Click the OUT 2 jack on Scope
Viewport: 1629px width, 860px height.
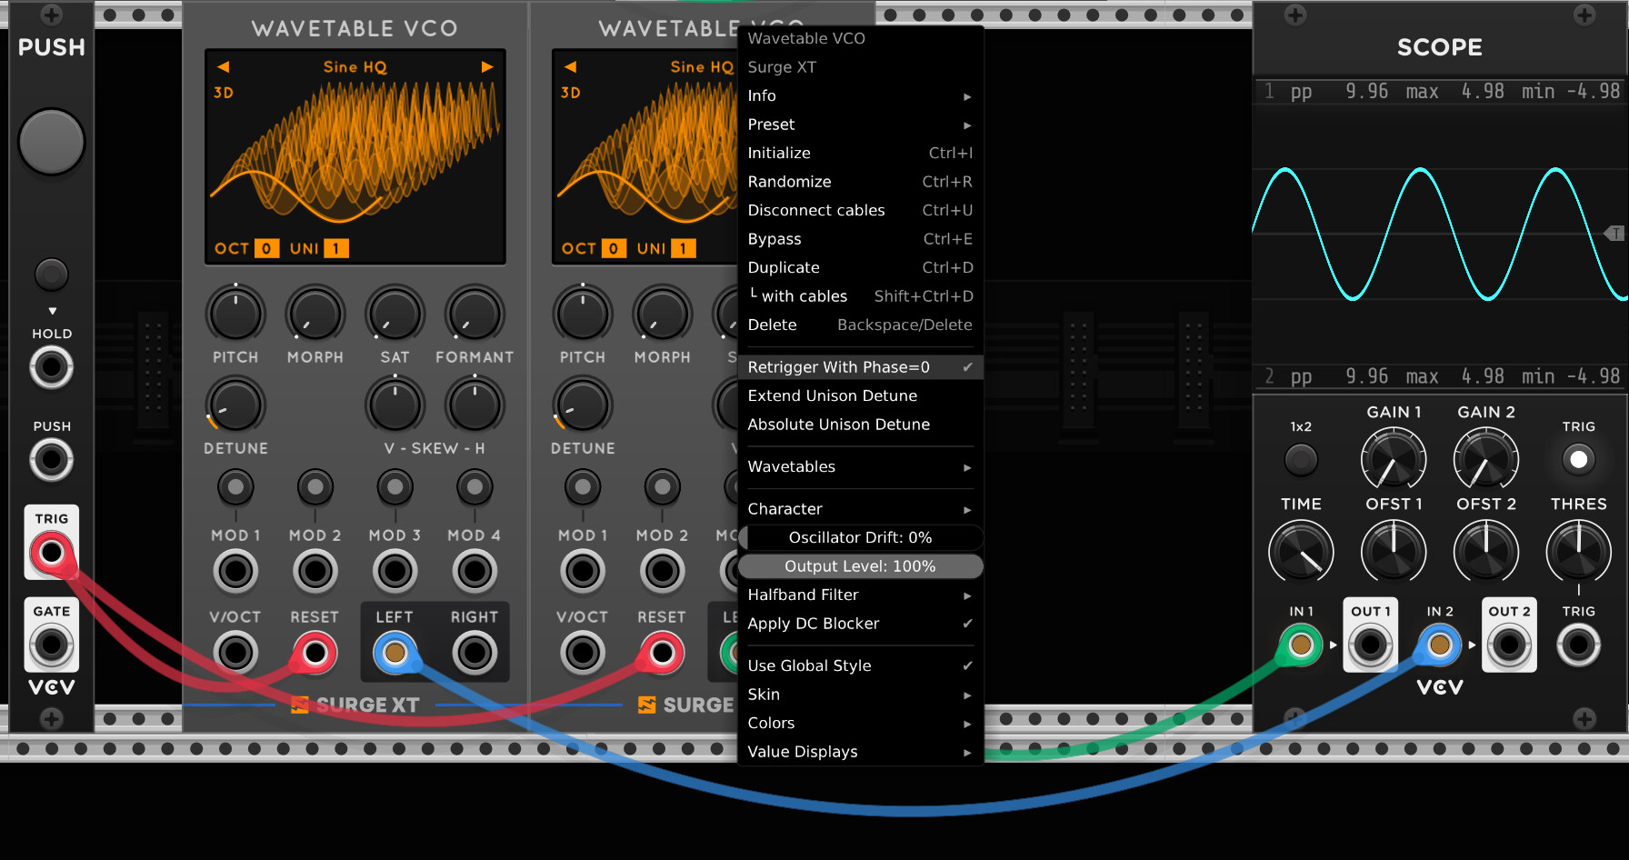[x=1509, y=645]
